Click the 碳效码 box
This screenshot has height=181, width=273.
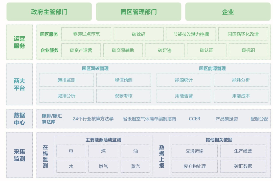pos(139,34)
